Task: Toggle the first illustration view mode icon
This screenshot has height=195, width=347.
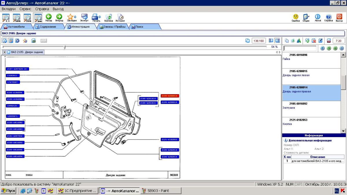Action: tap(5, 41)
